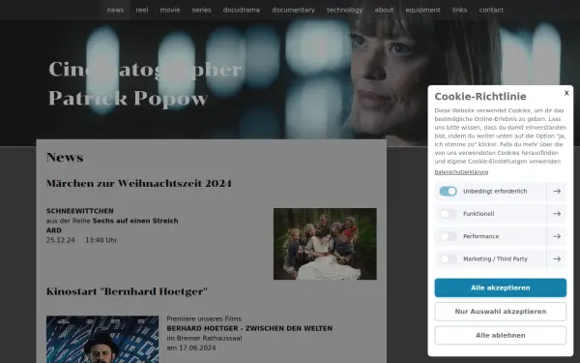This screenshot has width=580, height=363.
Task: Enable the Funktionell cookies switch
Action: pos(448,214)
